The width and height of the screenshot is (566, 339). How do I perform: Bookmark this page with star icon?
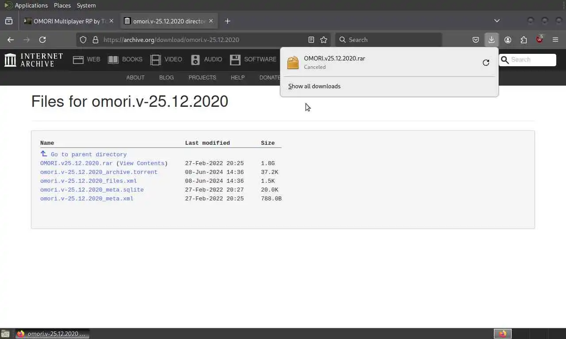pos(324,40)
